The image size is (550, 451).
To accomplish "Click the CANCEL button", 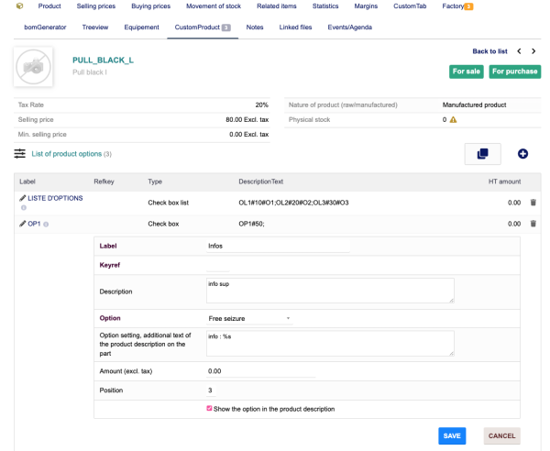I will (501, 435).
